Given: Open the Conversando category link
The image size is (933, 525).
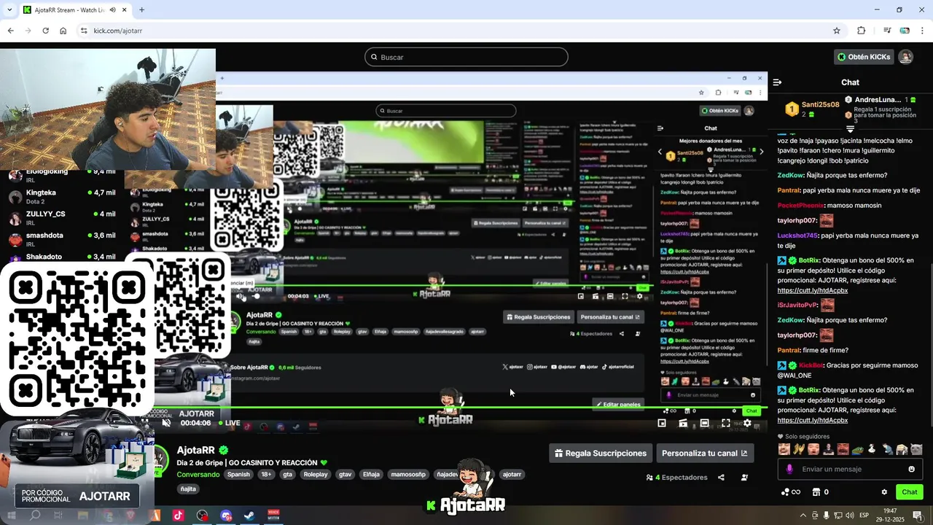Looking at the screenshot, I should 198,474.
